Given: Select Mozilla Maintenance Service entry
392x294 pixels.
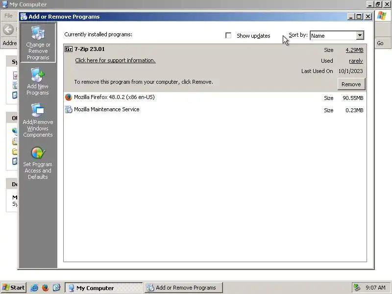Looking at the screenshot, I should coord(215,110).
